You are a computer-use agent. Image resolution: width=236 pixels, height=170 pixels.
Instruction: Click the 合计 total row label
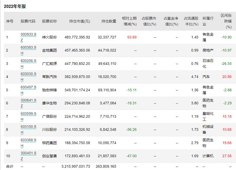coord(10,166)
